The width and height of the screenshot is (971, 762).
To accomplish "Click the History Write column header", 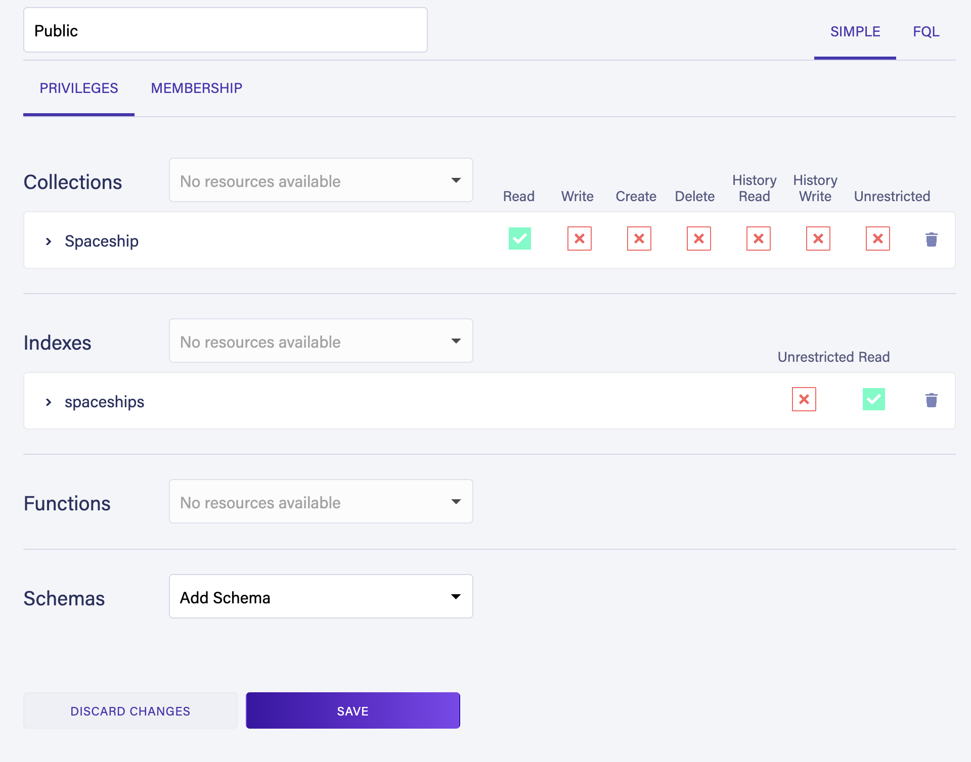I will (x=815, y=188).
